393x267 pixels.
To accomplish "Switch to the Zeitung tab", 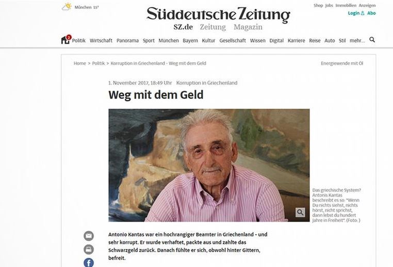I will [x=213, y=27].
